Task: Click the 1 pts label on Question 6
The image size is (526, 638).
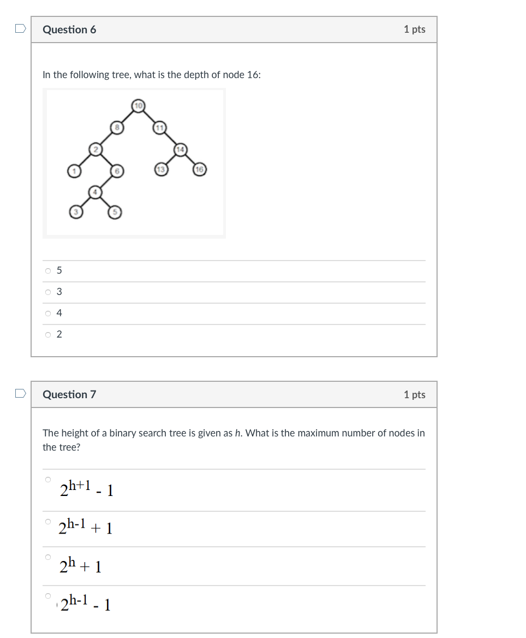Action: pyautogui.click(x=415, y=29)
